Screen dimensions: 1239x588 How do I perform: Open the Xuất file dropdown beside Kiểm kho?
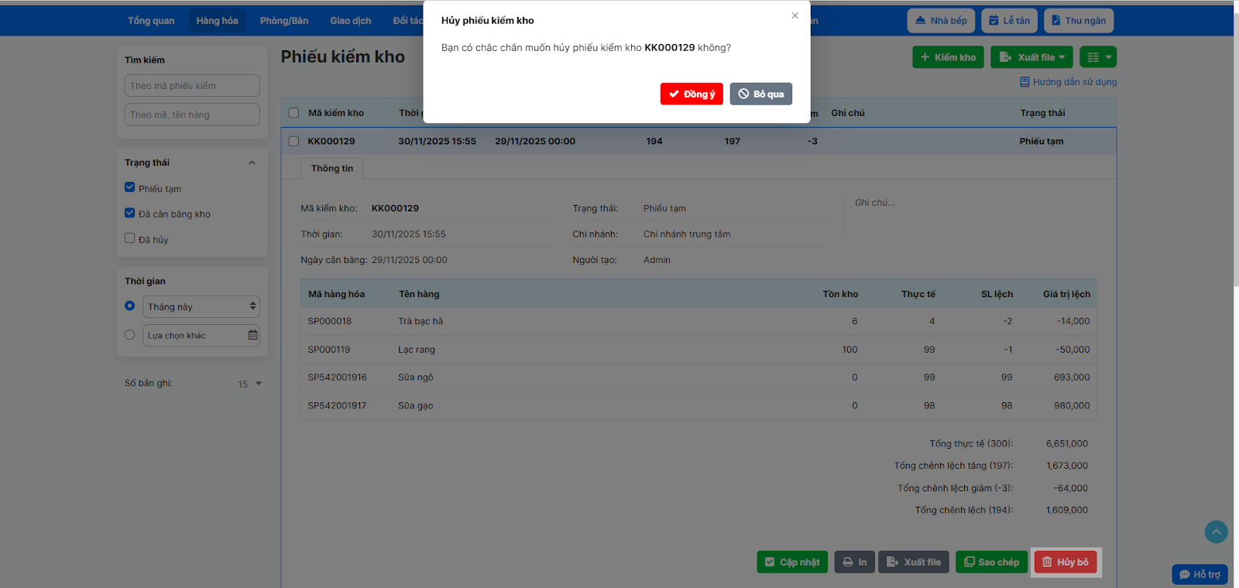click(x=1032, y=57)
